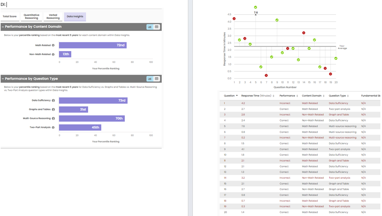The height and width of the screenshot is (216, 382).
Task: Click the Two-Part Analysis info icon
Action: point(53,128)
